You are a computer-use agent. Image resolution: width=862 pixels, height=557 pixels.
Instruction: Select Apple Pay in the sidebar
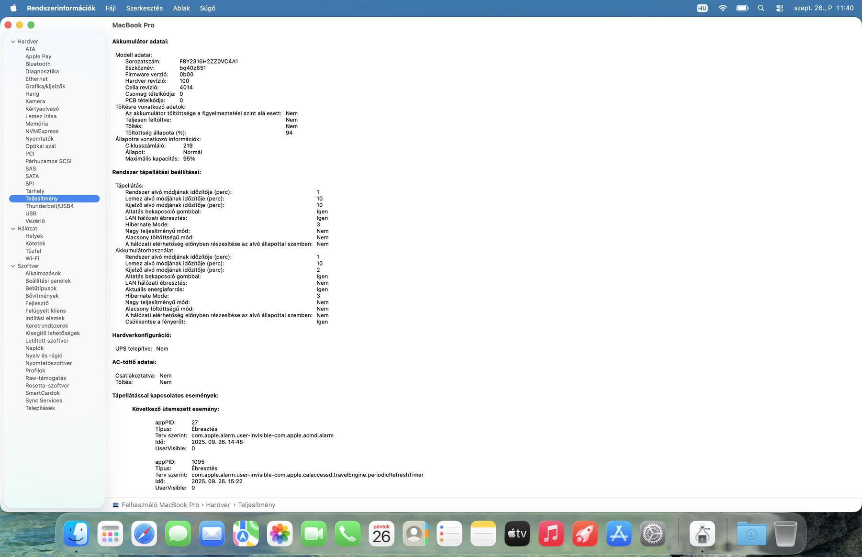tap(38, 56)
